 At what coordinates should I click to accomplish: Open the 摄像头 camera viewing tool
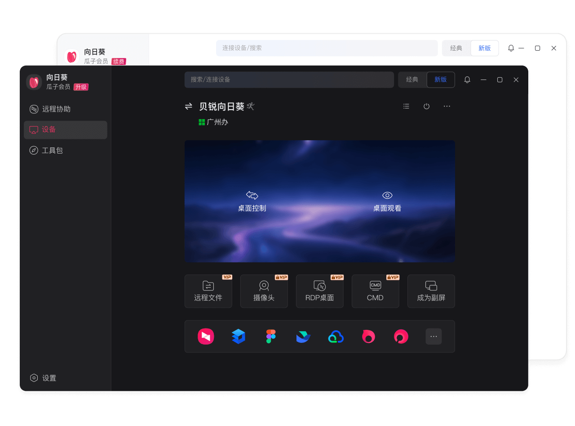pos(264,291)
